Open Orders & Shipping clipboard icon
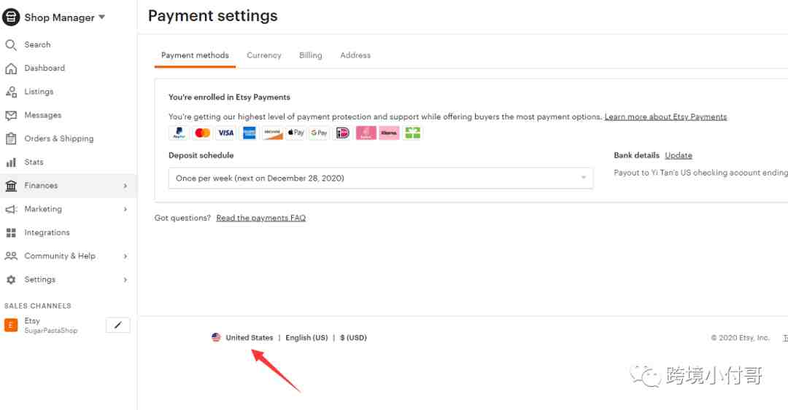The image size is (788, 410). pyautogui.click(x=10, y=139)
